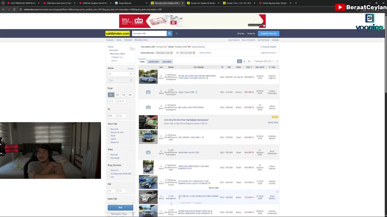The height and width of the screenshot is (217, 387).
Task: Click the blue Ara filter button
Action: pos(120,207)
